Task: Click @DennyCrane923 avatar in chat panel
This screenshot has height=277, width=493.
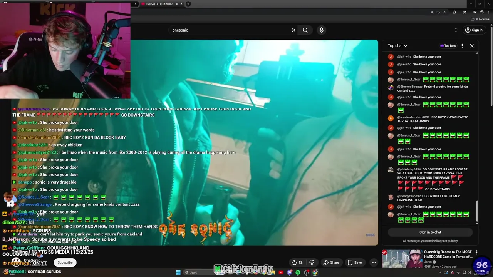Action: pyautogui.click(x=391, y=197)
